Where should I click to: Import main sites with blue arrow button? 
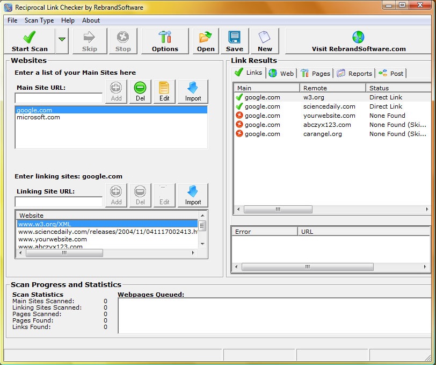coord(193,91)
